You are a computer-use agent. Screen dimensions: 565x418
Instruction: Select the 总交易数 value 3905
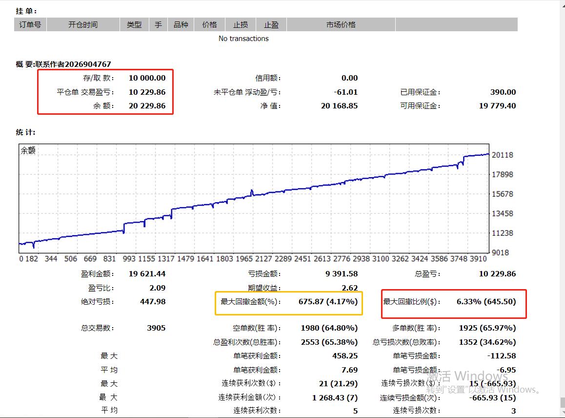(x=156, y=328)
